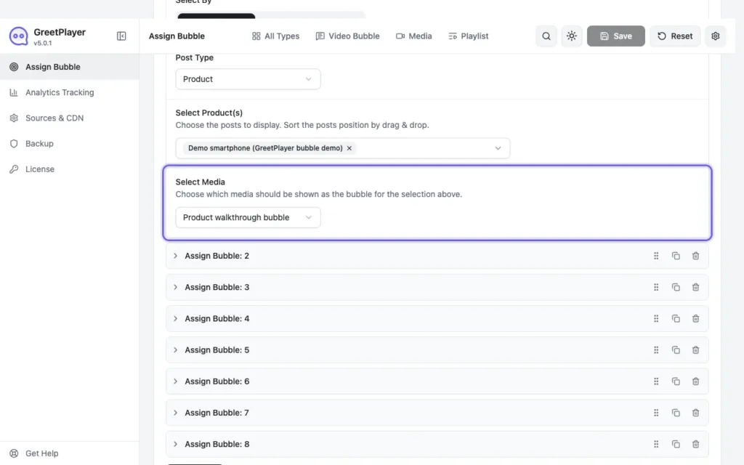Expand Assign Bubble: 7 row
This screenshot has height=465, width=744.
tap(437, 413)
